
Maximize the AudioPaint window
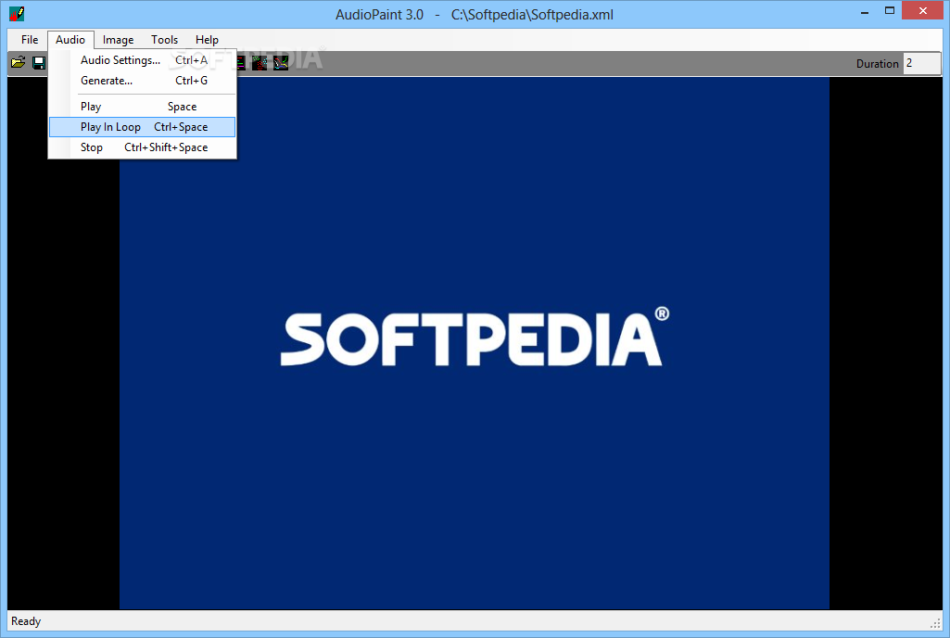pos(890,11)
